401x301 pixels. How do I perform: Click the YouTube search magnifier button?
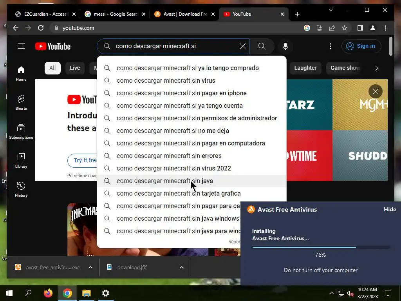pos(262,46)
